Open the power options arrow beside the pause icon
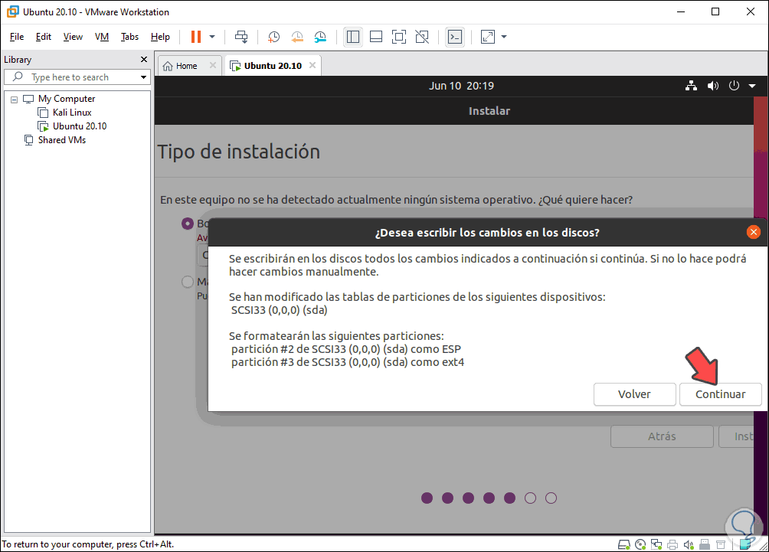 (x=212, y=37)
